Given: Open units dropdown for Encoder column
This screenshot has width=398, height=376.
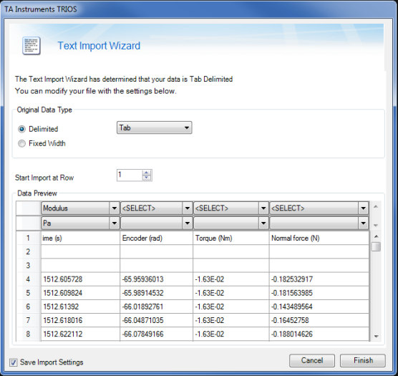Looking at the screenshot, I should tap(156, 223).
